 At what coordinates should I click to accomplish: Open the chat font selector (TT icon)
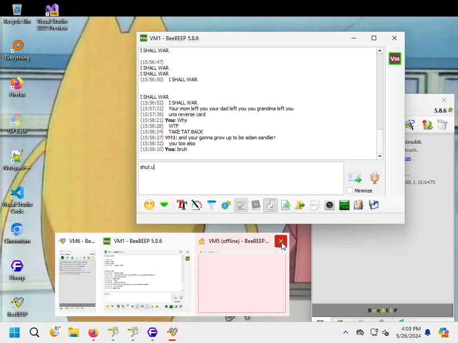pyautogui.click(x=182, y=205)
